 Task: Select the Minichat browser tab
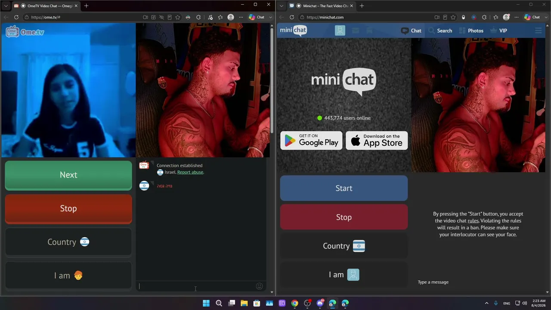click(x=321, y=6)
